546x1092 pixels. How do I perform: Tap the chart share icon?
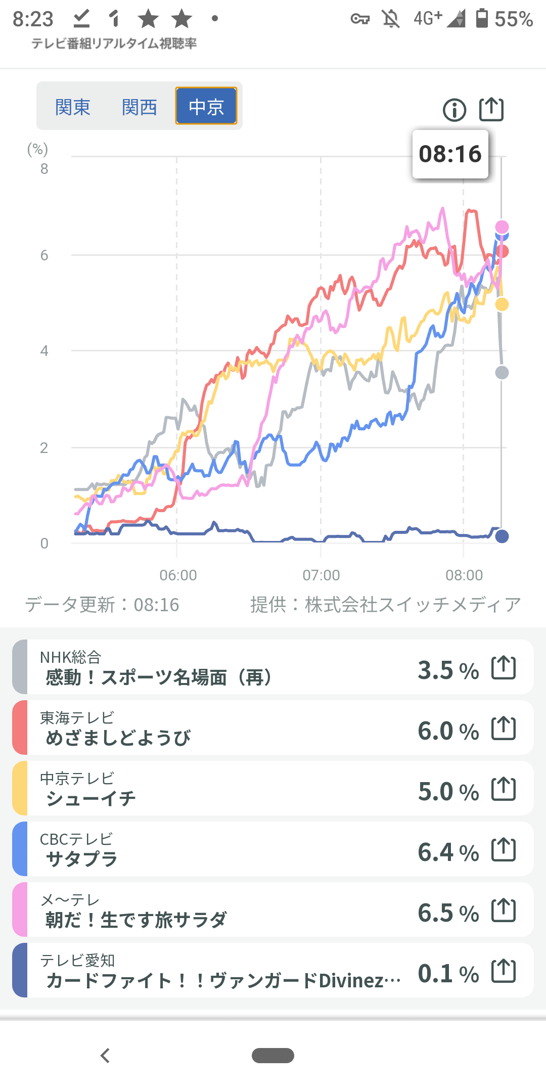(x=491, y=109)
